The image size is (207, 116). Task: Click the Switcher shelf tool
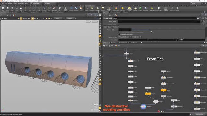click(177, 9)
